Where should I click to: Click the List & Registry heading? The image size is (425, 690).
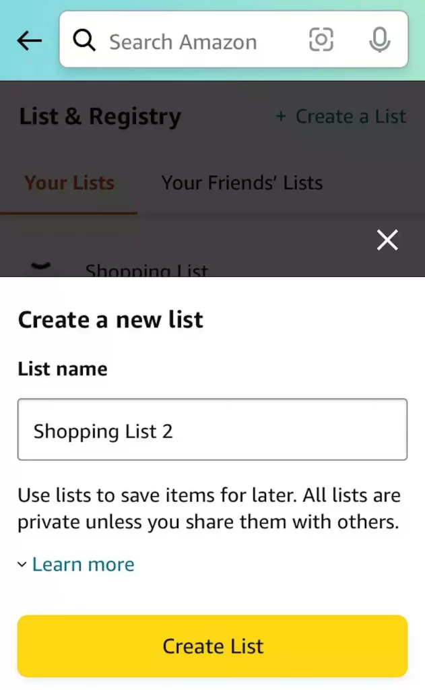[100, 117]
